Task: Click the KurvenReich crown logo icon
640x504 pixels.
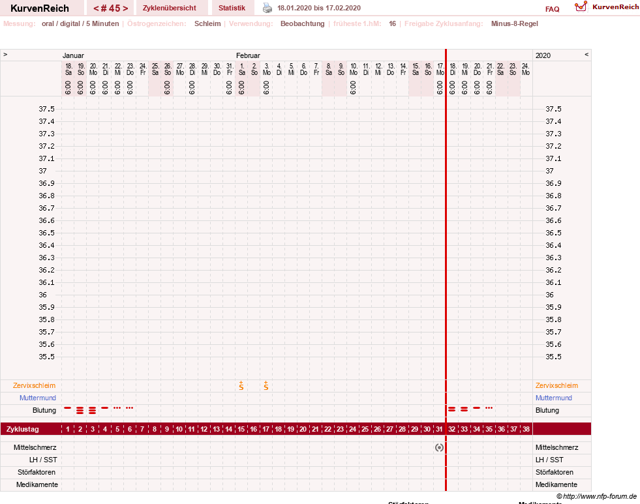Action: point(581,7)
